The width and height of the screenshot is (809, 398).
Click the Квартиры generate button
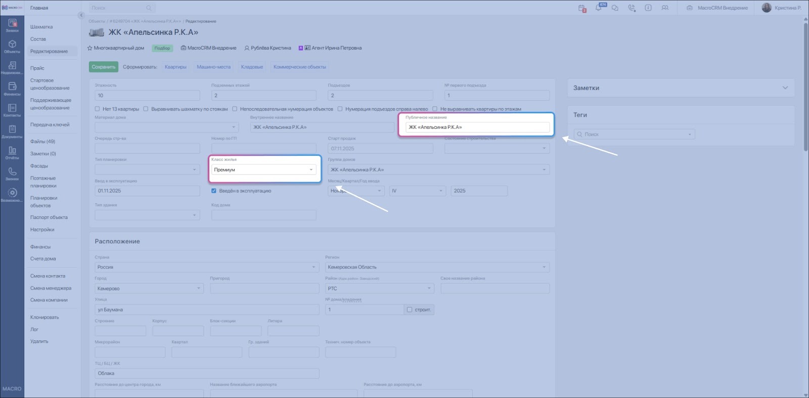[x=175, y=67]
